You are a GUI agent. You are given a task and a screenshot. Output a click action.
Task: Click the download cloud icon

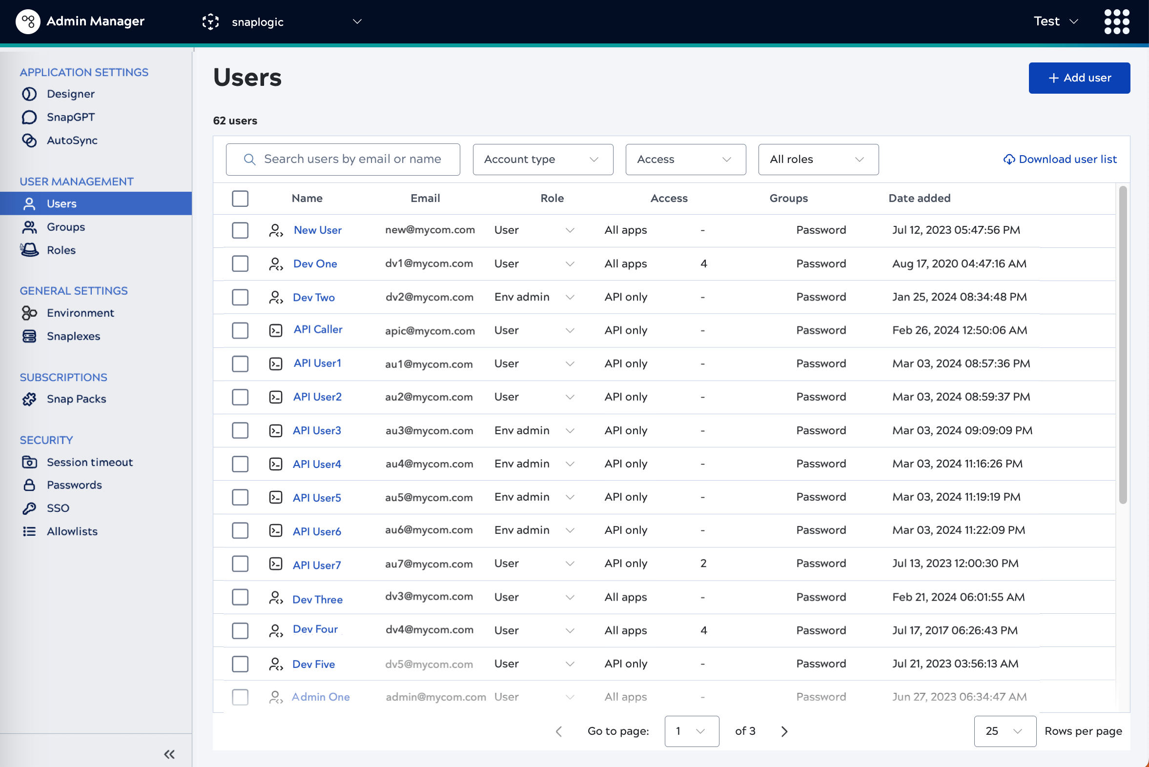click(1008, 160)
